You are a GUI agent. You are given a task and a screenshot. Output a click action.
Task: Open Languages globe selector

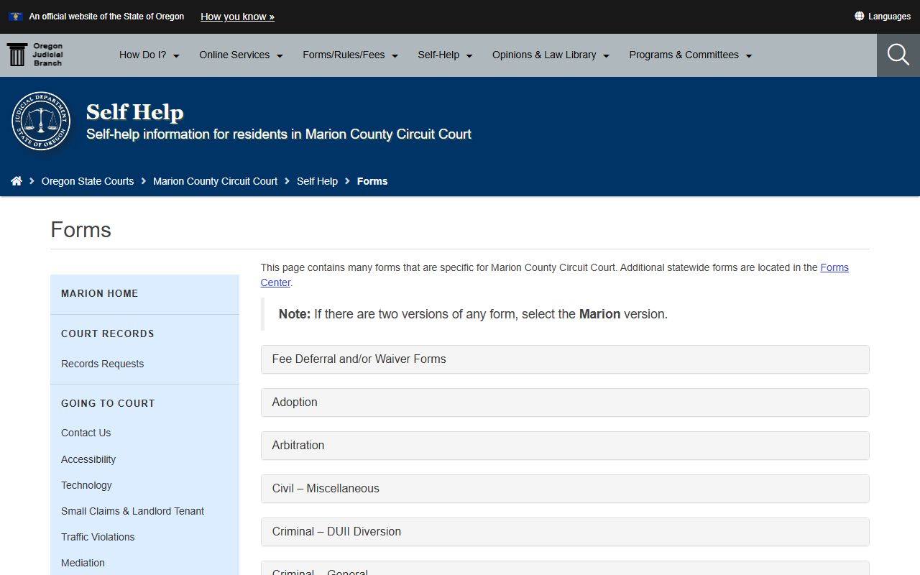pyautogui.click(x=883, y=17)
